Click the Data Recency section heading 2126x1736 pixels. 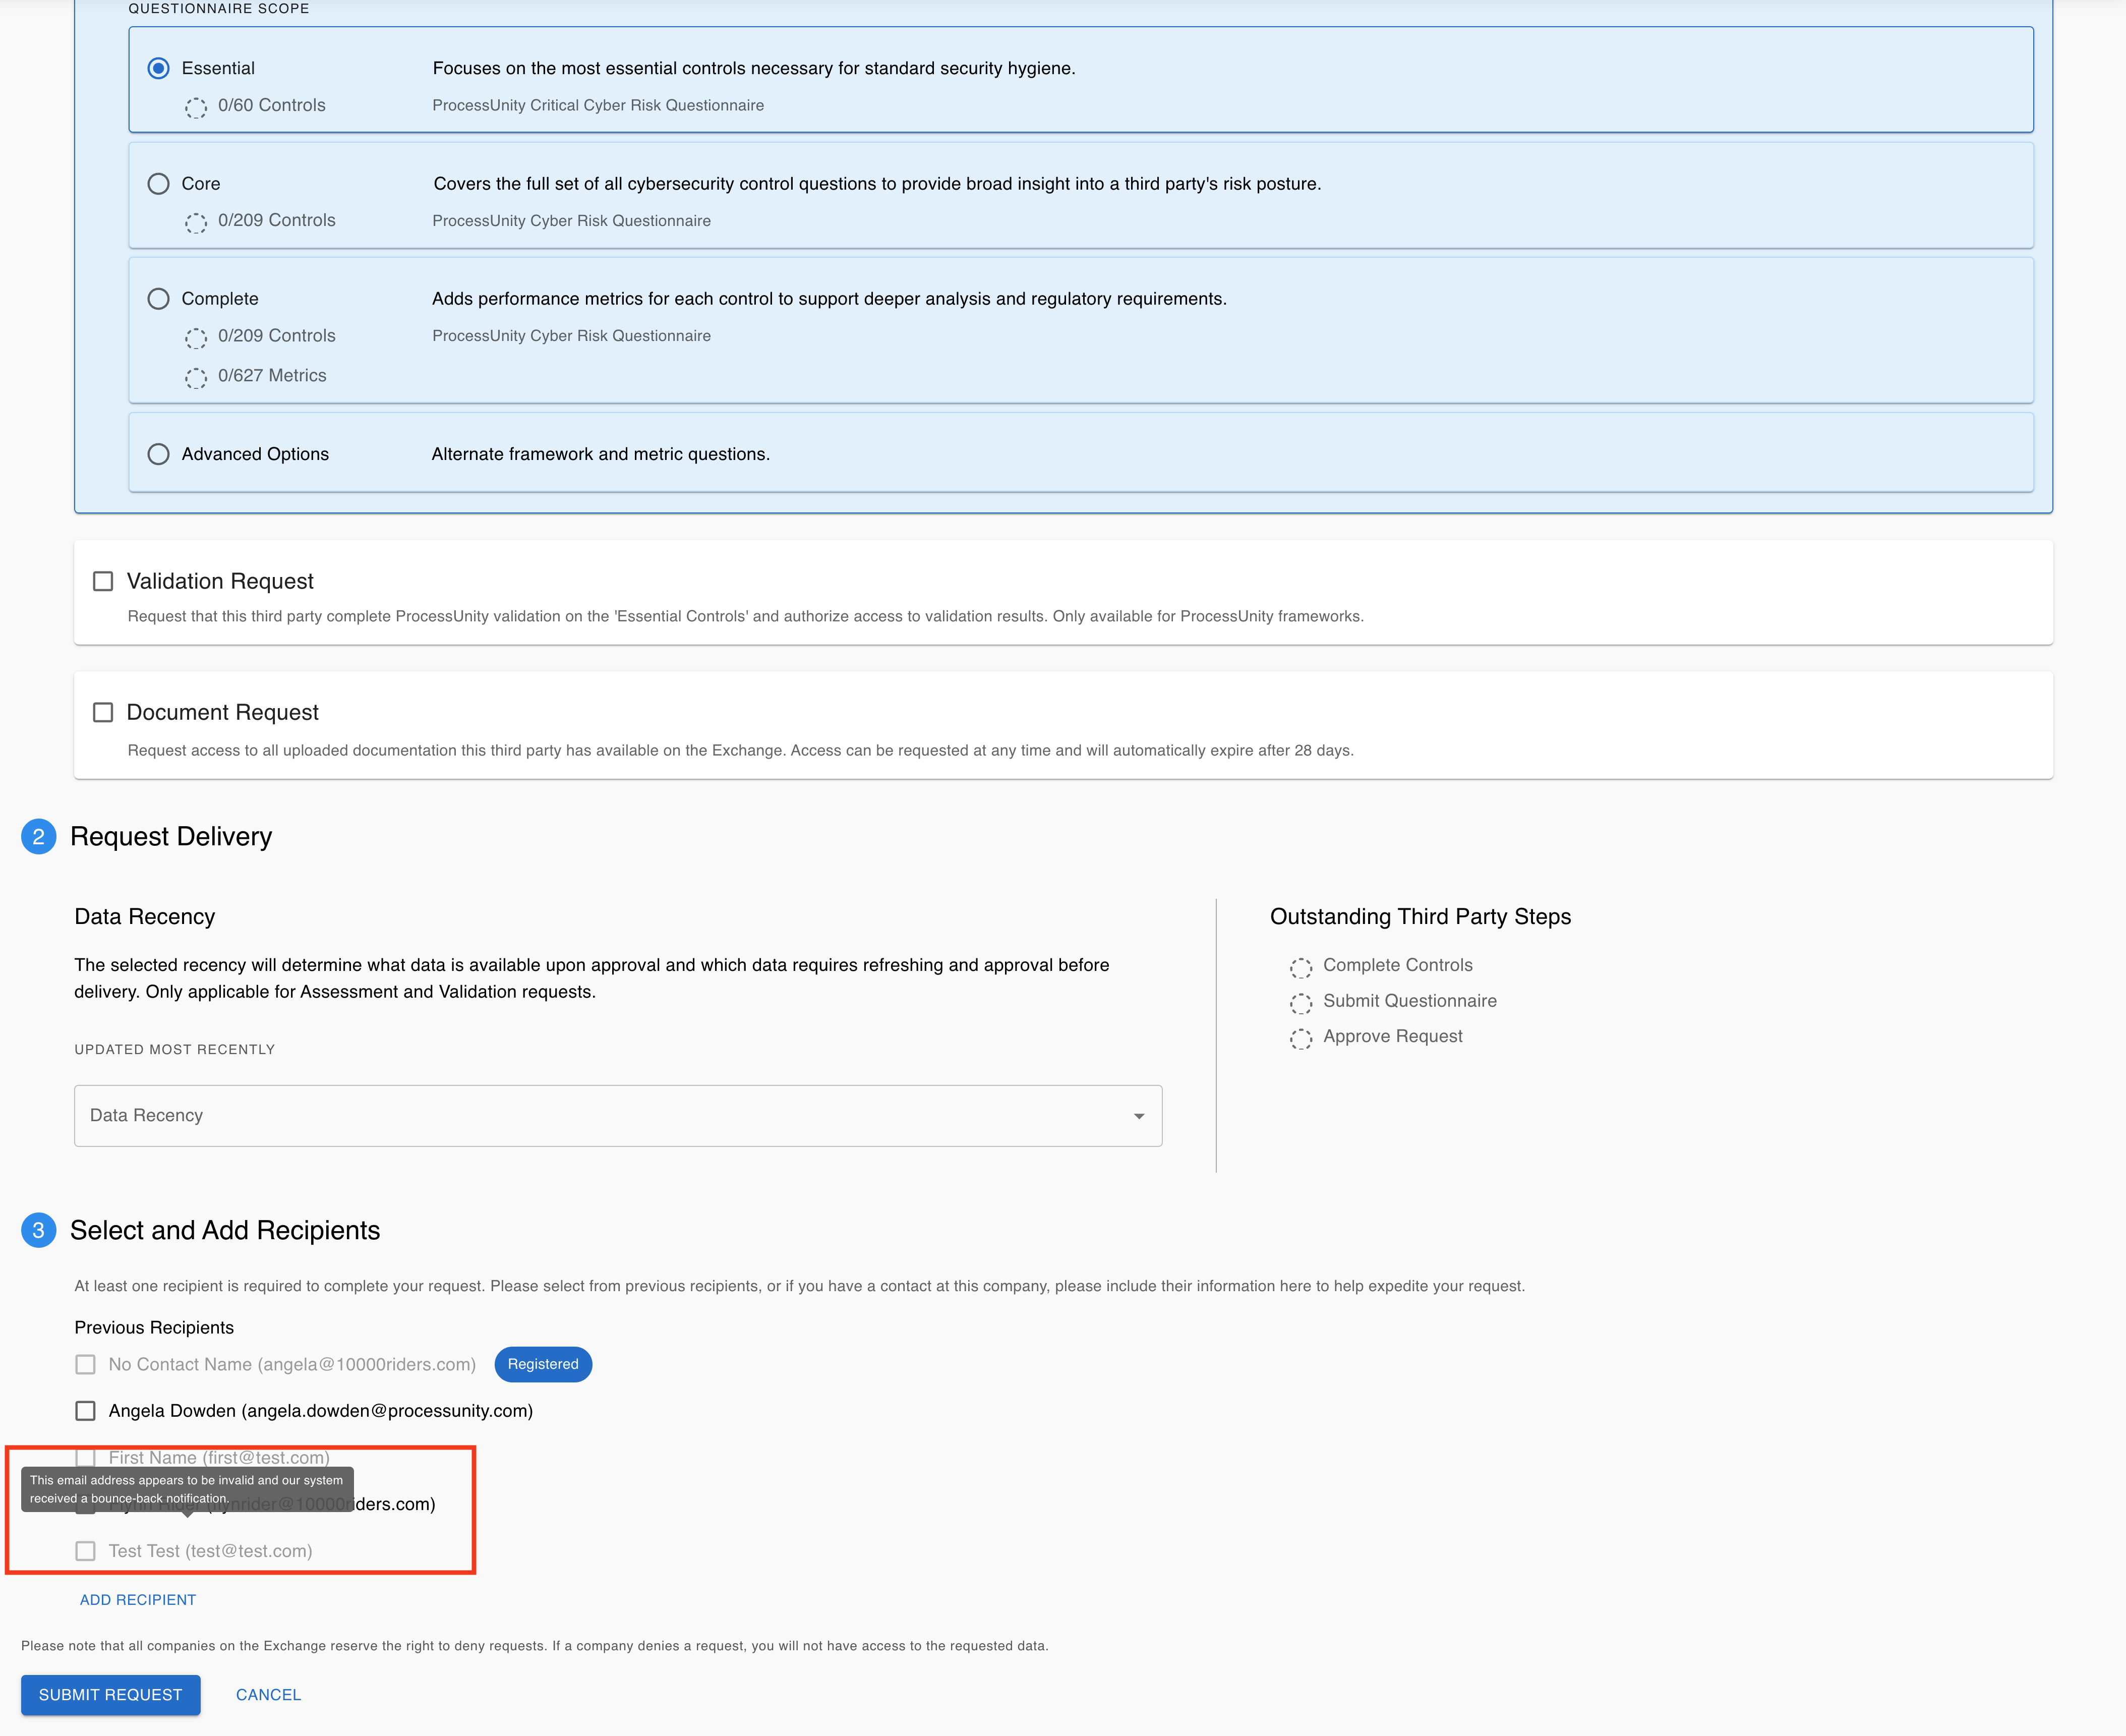pos(145,916)
